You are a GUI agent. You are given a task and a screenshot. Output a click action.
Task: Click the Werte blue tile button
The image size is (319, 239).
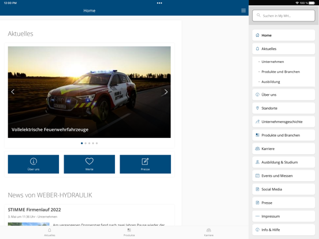click(90, 164)
